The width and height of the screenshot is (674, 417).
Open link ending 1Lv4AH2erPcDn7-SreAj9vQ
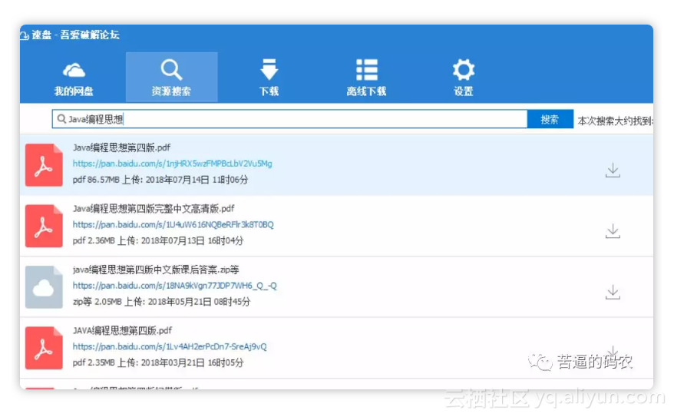(x=170, y=347)
